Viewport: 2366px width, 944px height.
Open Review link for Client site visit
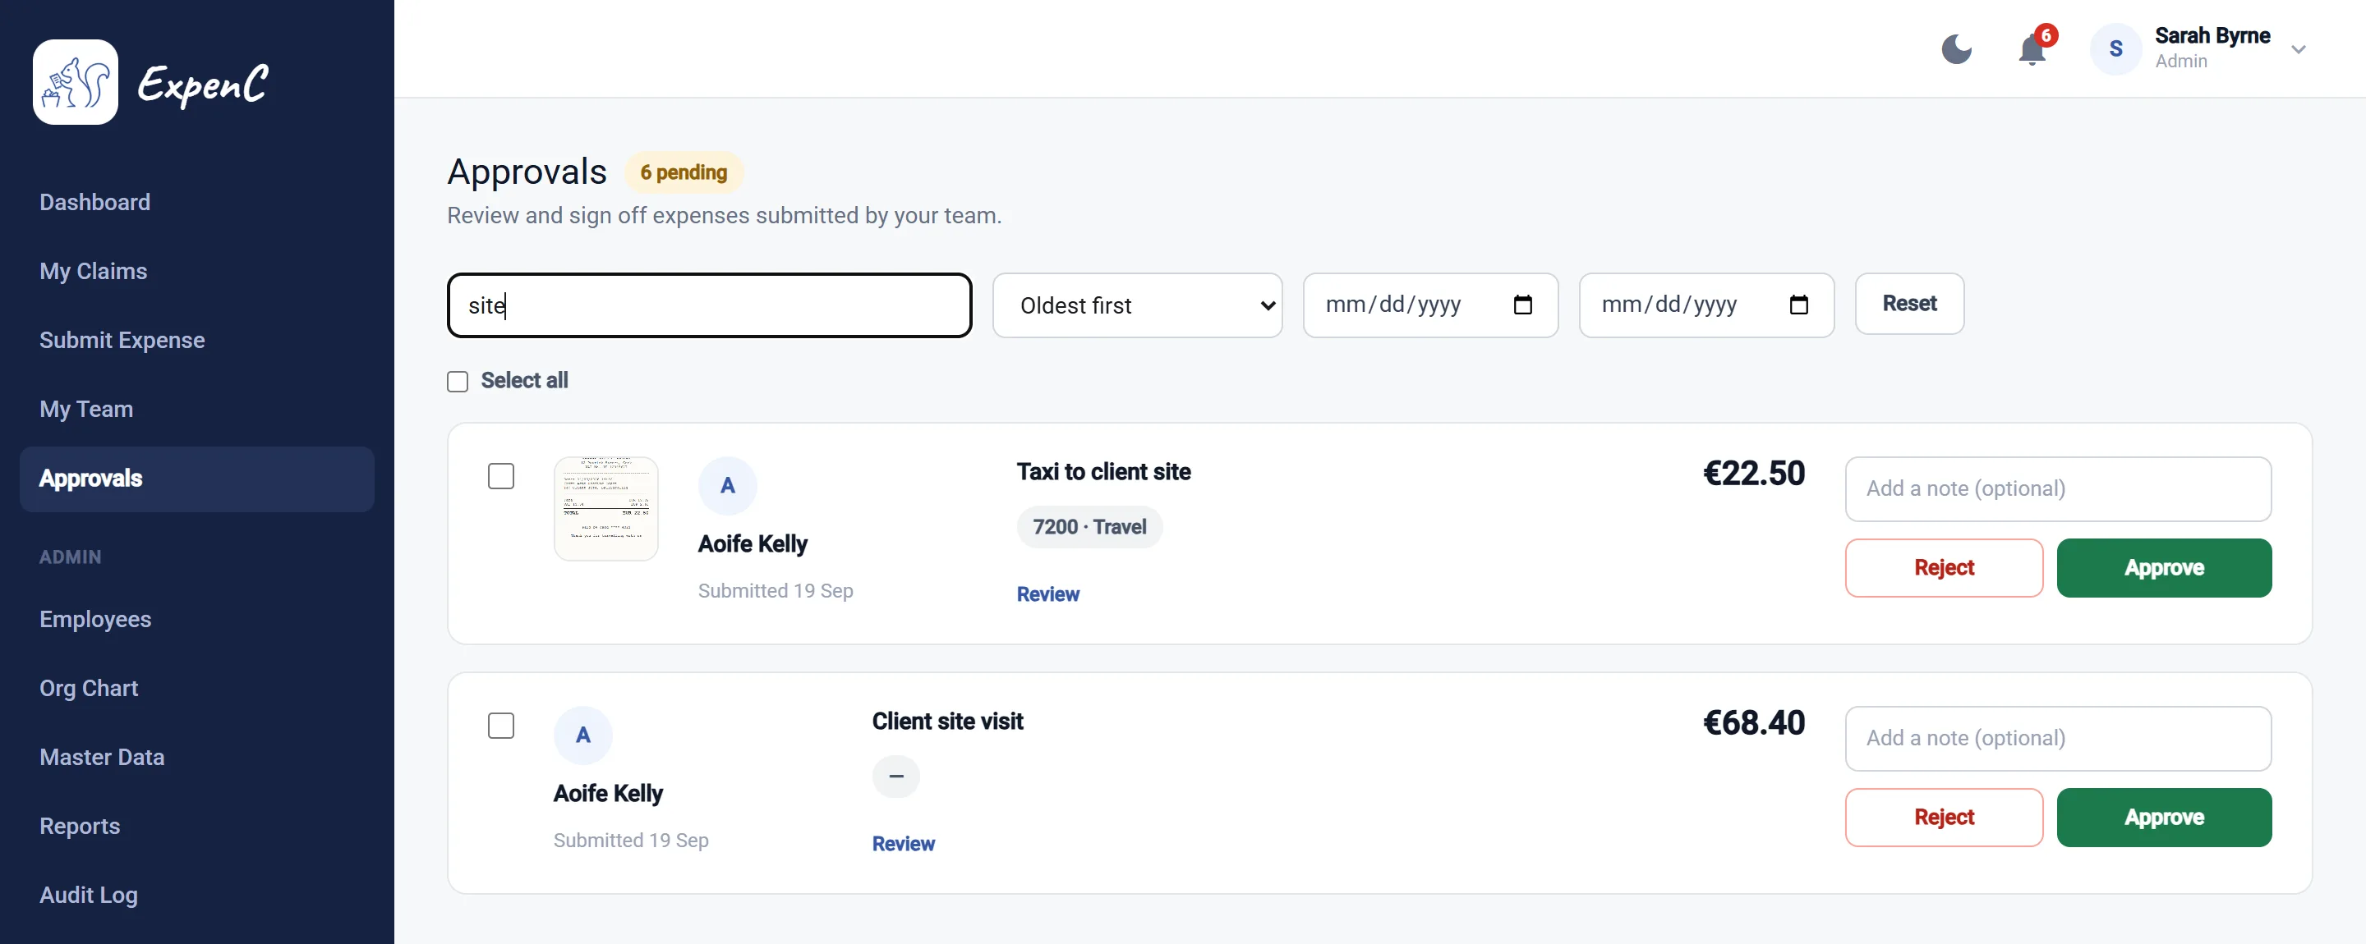[x=903, y=844]
